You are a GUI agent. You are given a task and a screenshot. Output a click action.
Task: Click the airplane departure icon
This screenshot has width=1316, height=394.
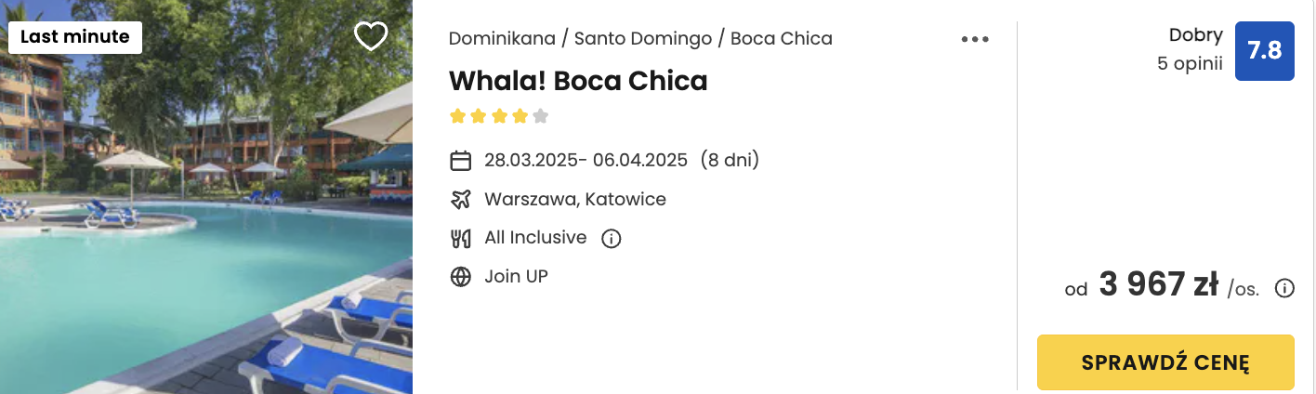[460, 199]
